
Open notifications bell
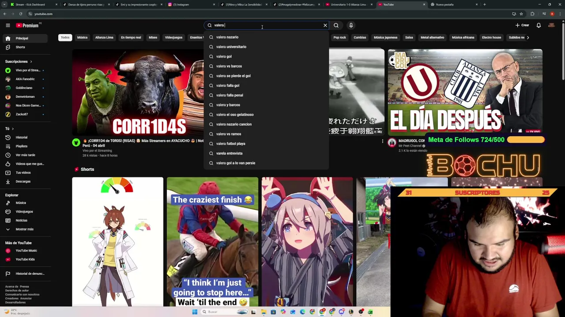tap(539, 26)
